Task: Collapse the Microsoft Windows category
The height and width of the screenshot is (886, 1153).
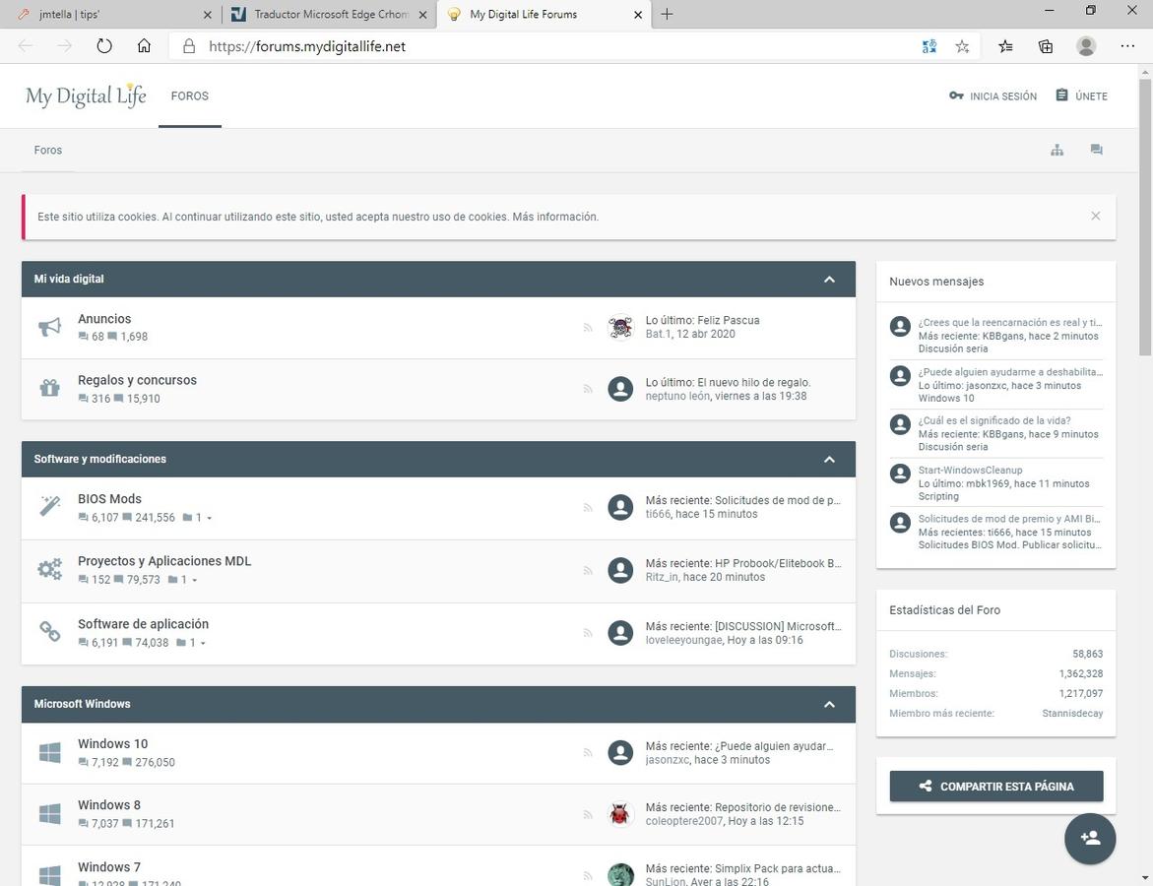Action: pyautogui.click(x=829, y=705)
